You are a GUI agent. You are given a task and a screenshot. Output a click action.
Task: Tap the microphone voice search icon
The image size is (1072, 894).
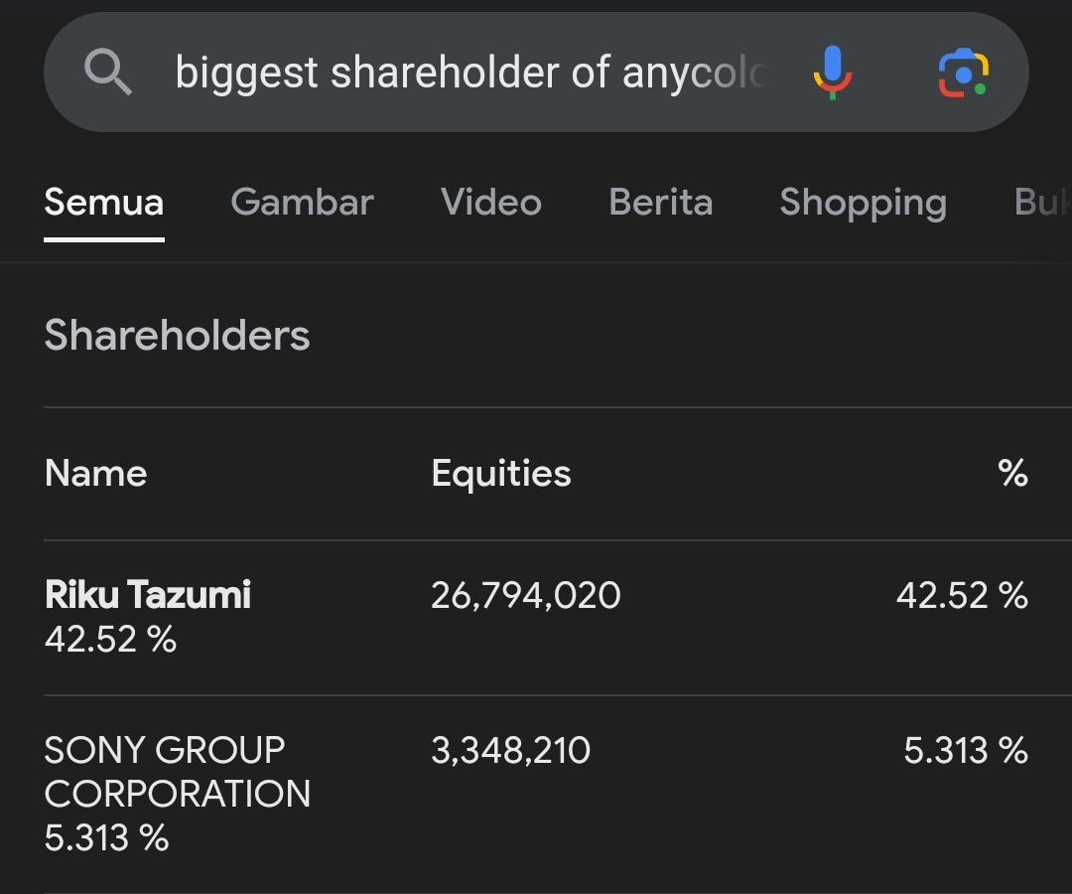[832, 73]
